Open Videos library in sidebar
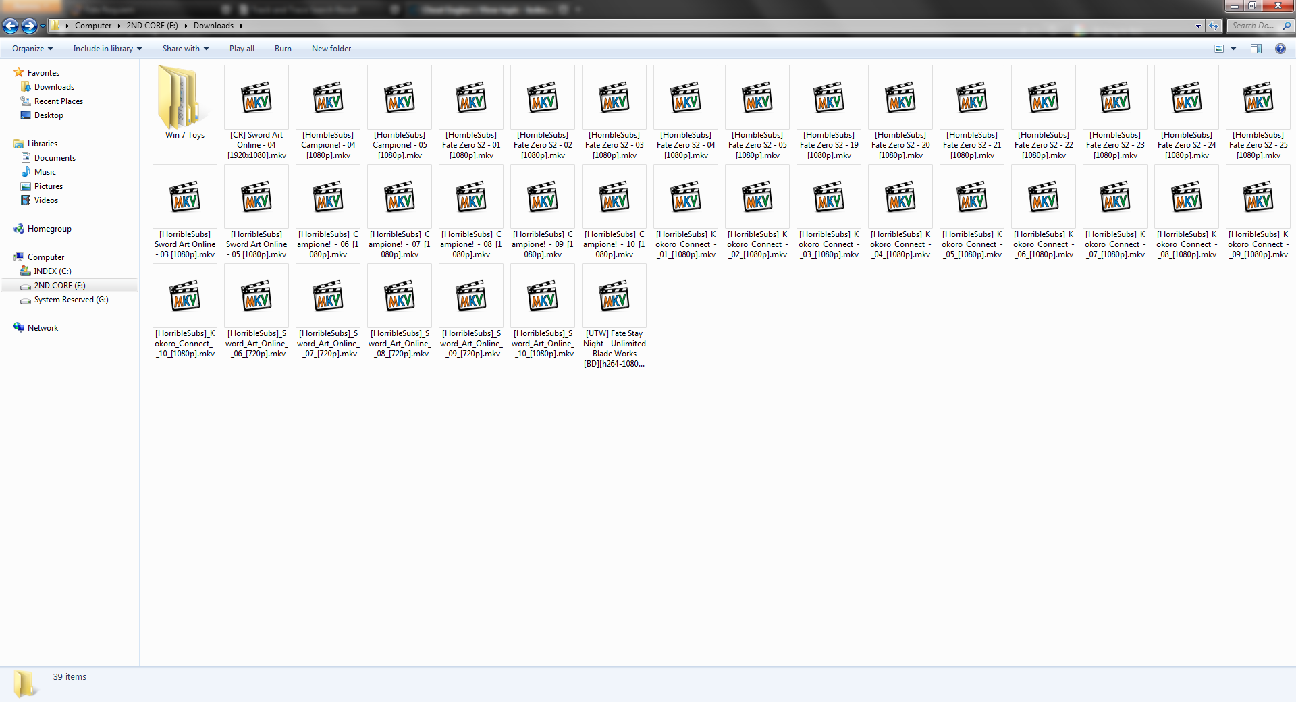 46,200
